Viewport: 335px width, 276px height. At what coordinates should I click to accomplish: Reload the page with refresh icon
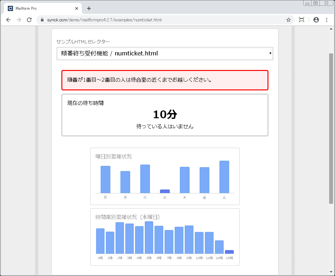click(29, 20)
